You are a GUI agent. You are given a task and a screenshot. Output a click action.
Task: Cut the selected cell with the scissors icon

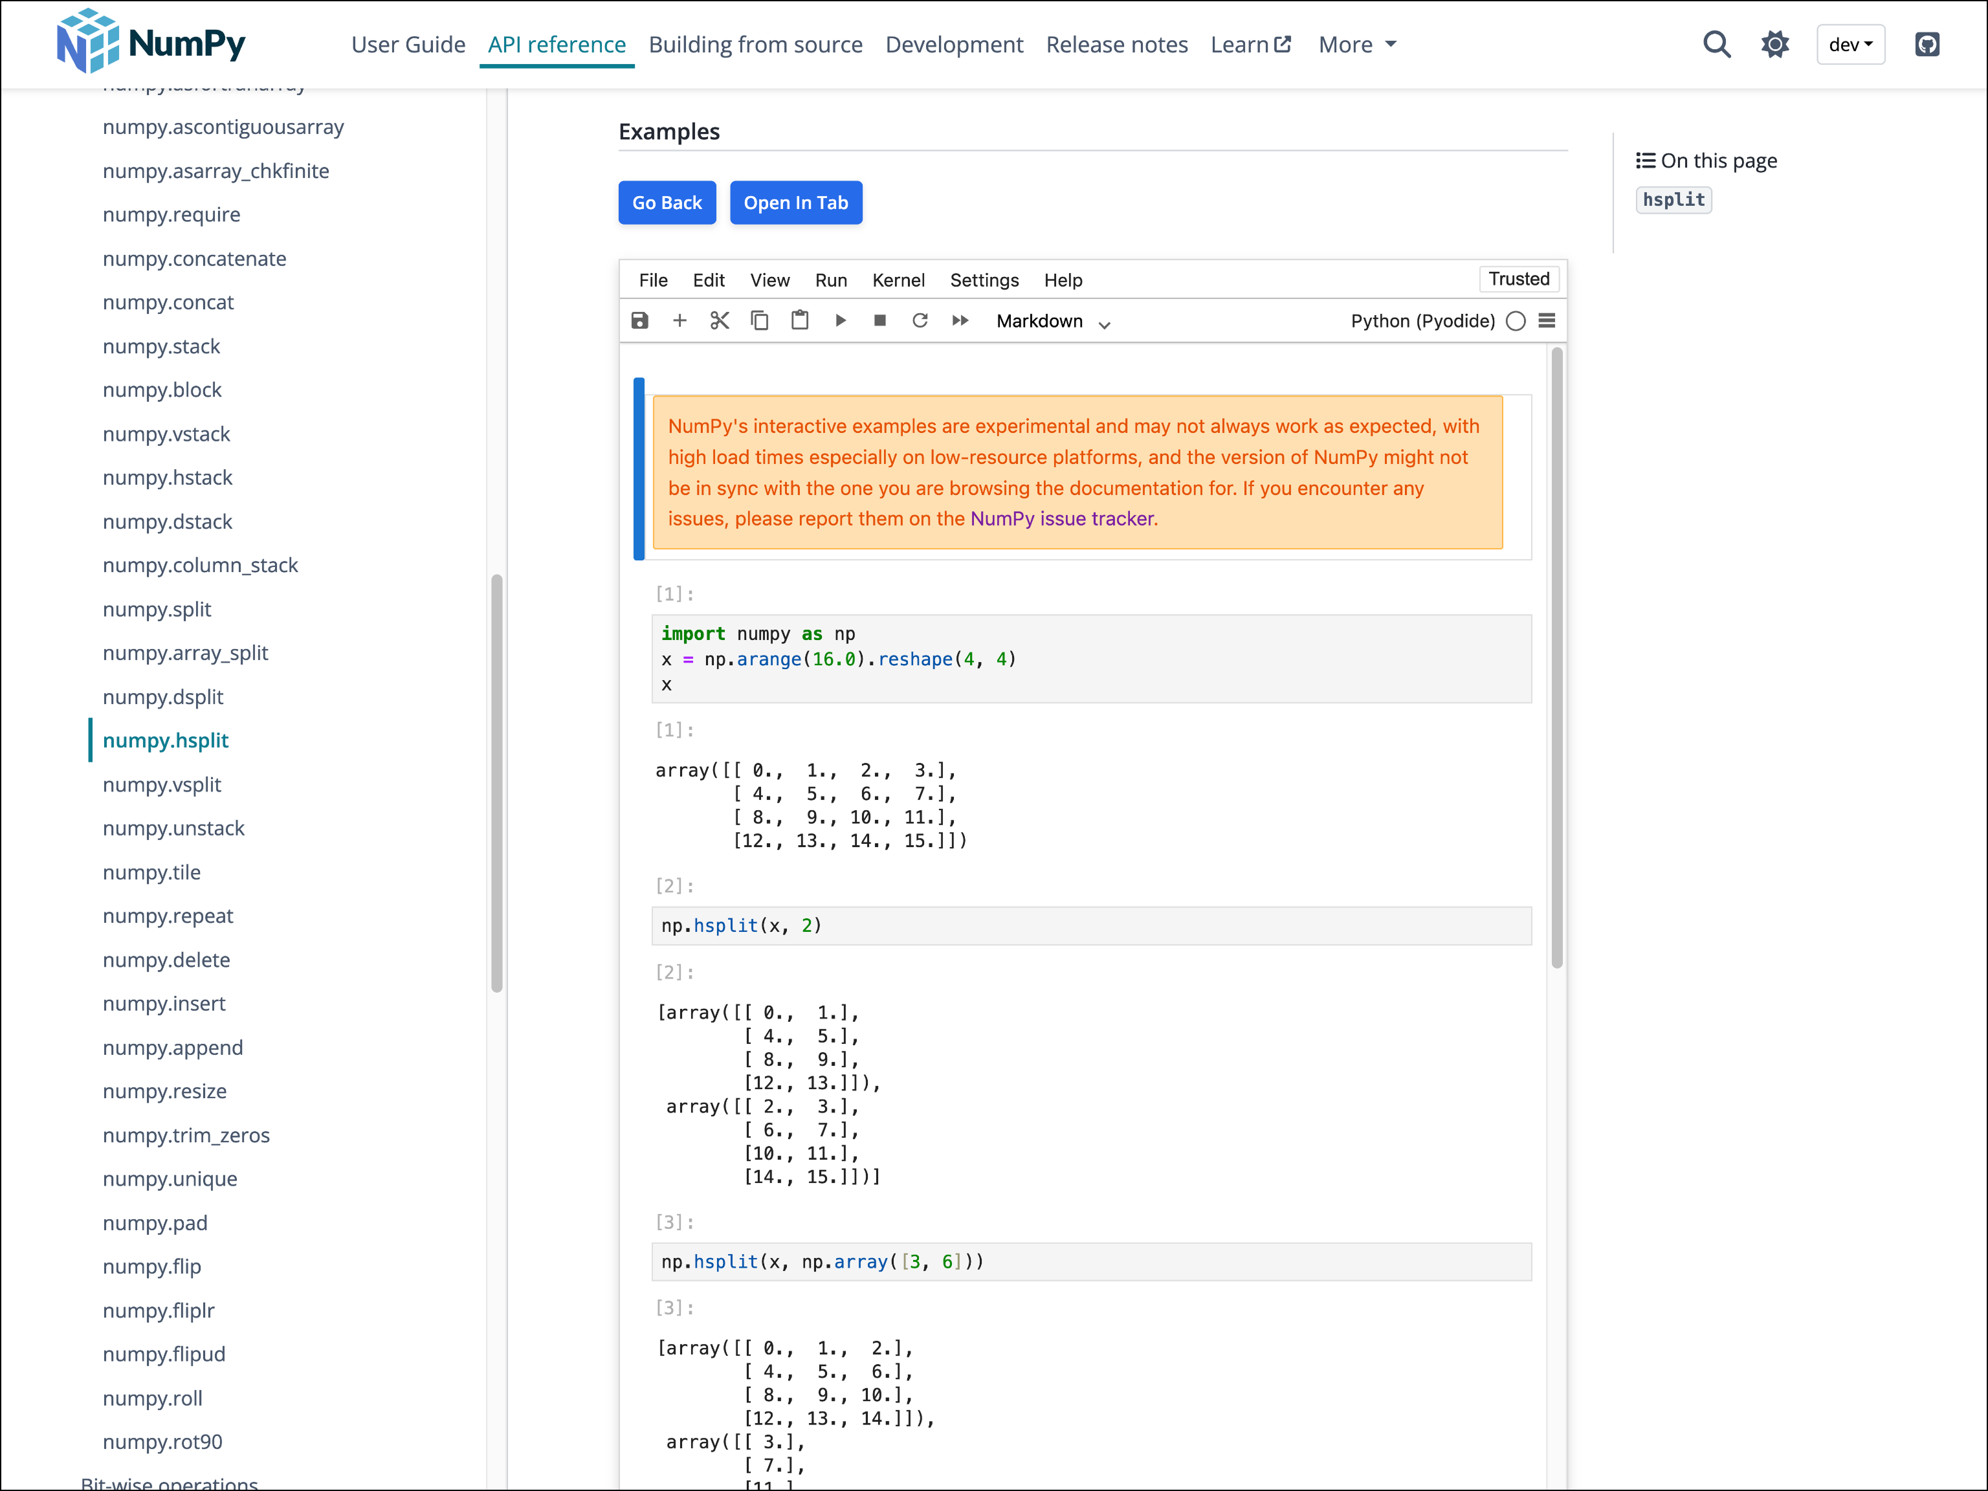pyautogui.click(x=719, y=321)
